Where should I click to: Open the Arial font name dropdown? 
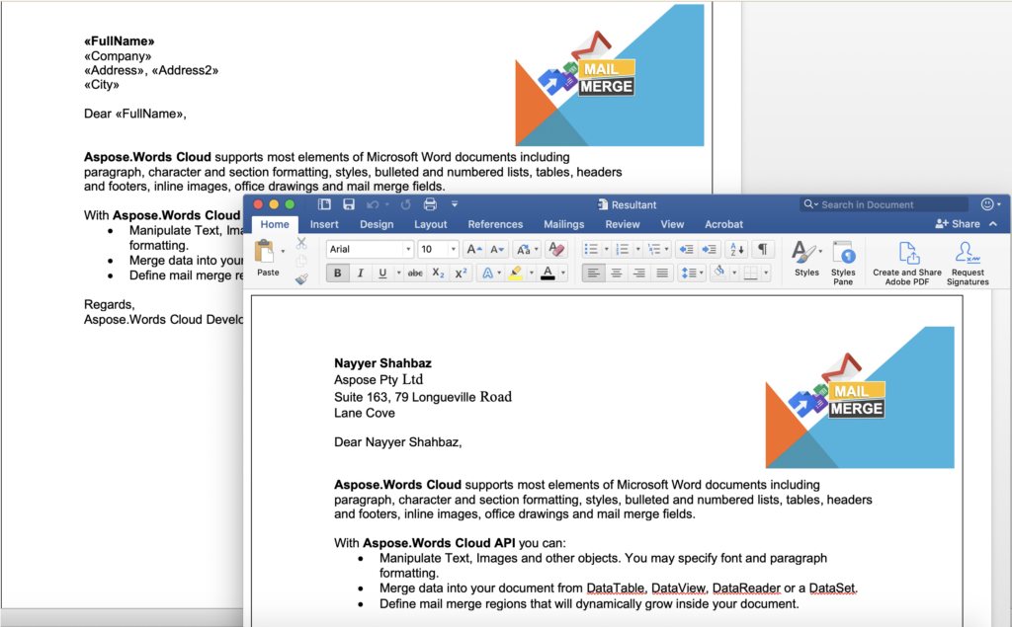(x=370, y=250)
